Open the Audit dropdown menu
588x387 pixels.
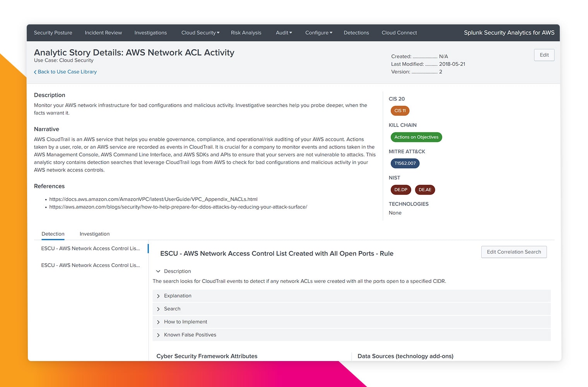point(284,33)
